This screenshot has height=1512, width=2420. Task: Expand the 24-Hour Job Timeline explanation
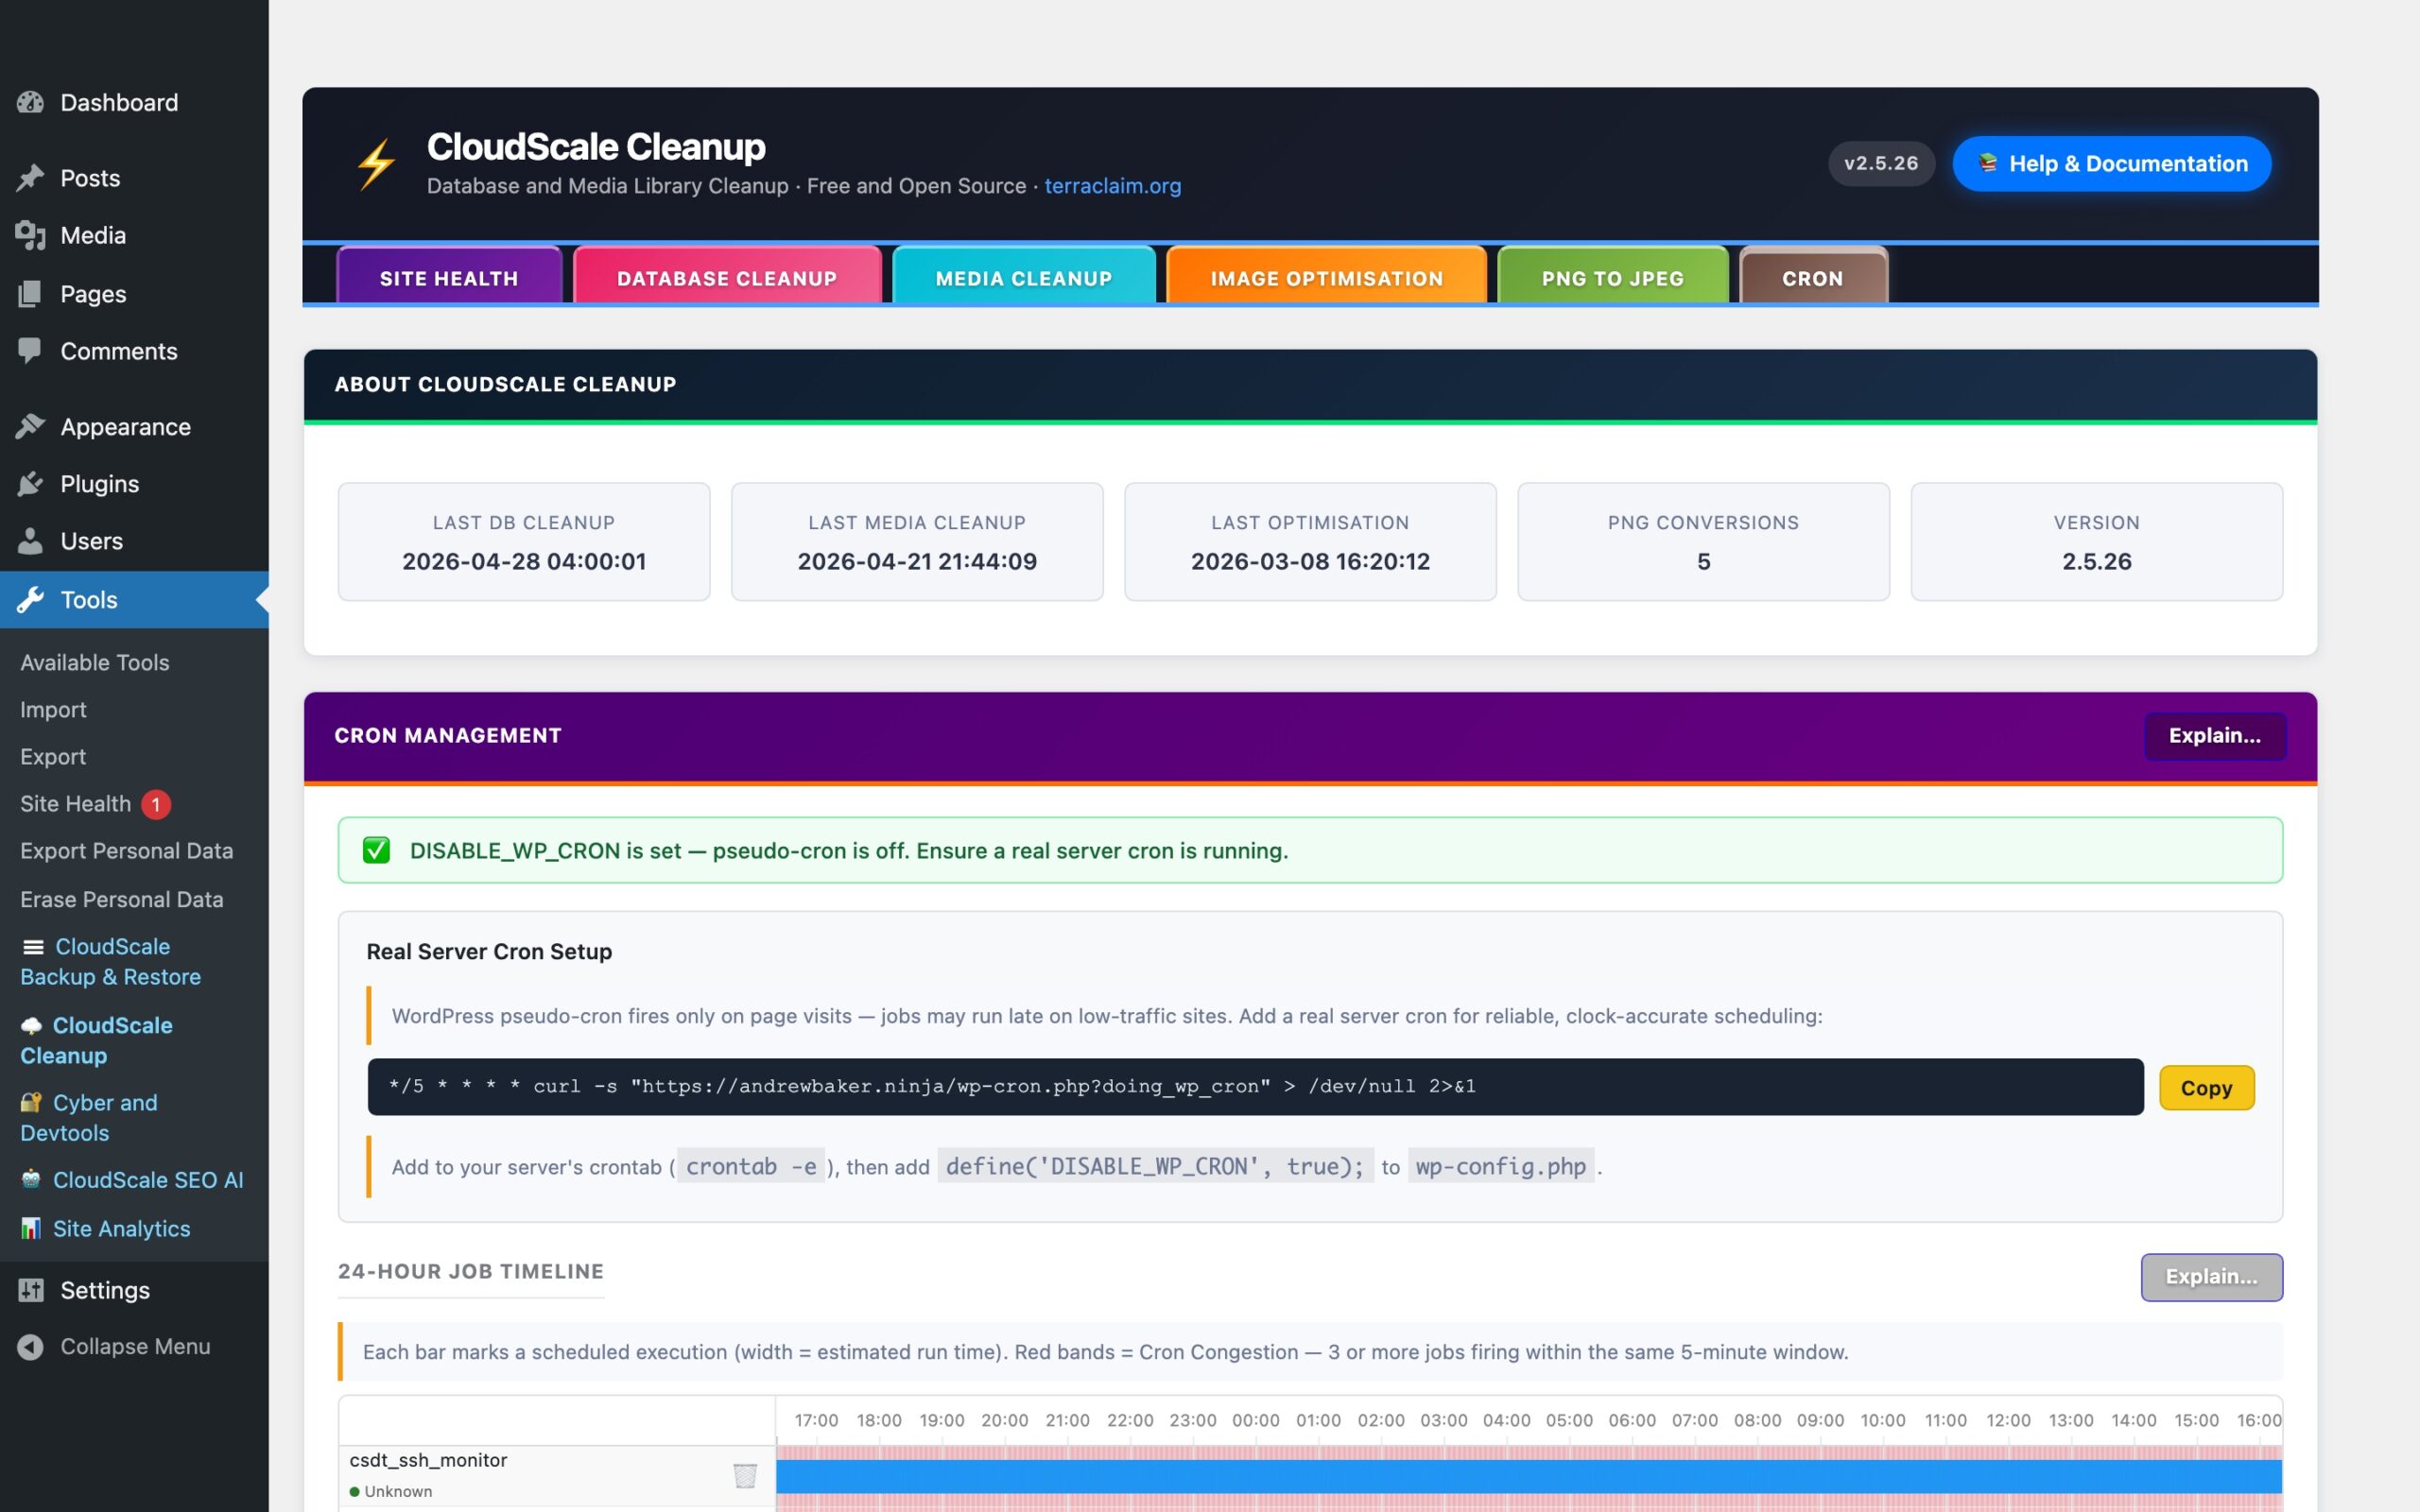[2211, 1276]
